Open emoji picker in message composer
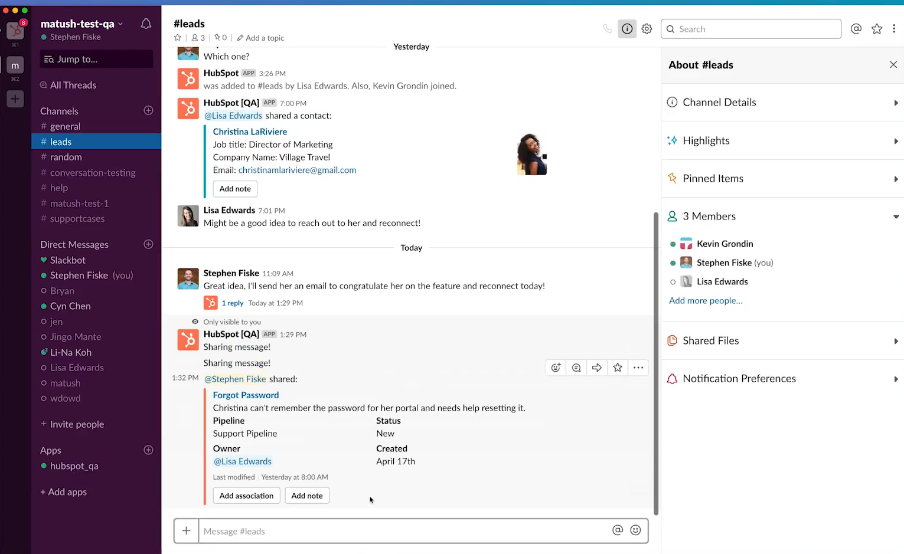Viewport: 904px width, 554px height. [635, 530]
